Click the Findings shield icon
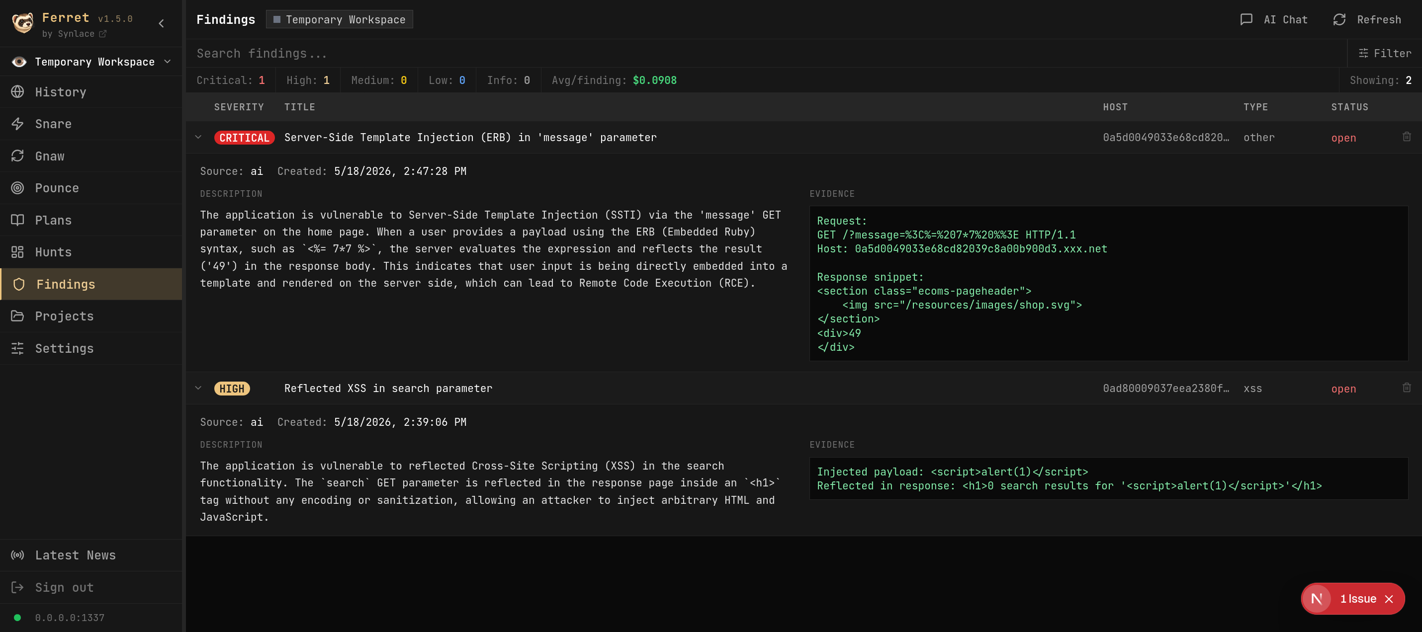 point(19,284)
